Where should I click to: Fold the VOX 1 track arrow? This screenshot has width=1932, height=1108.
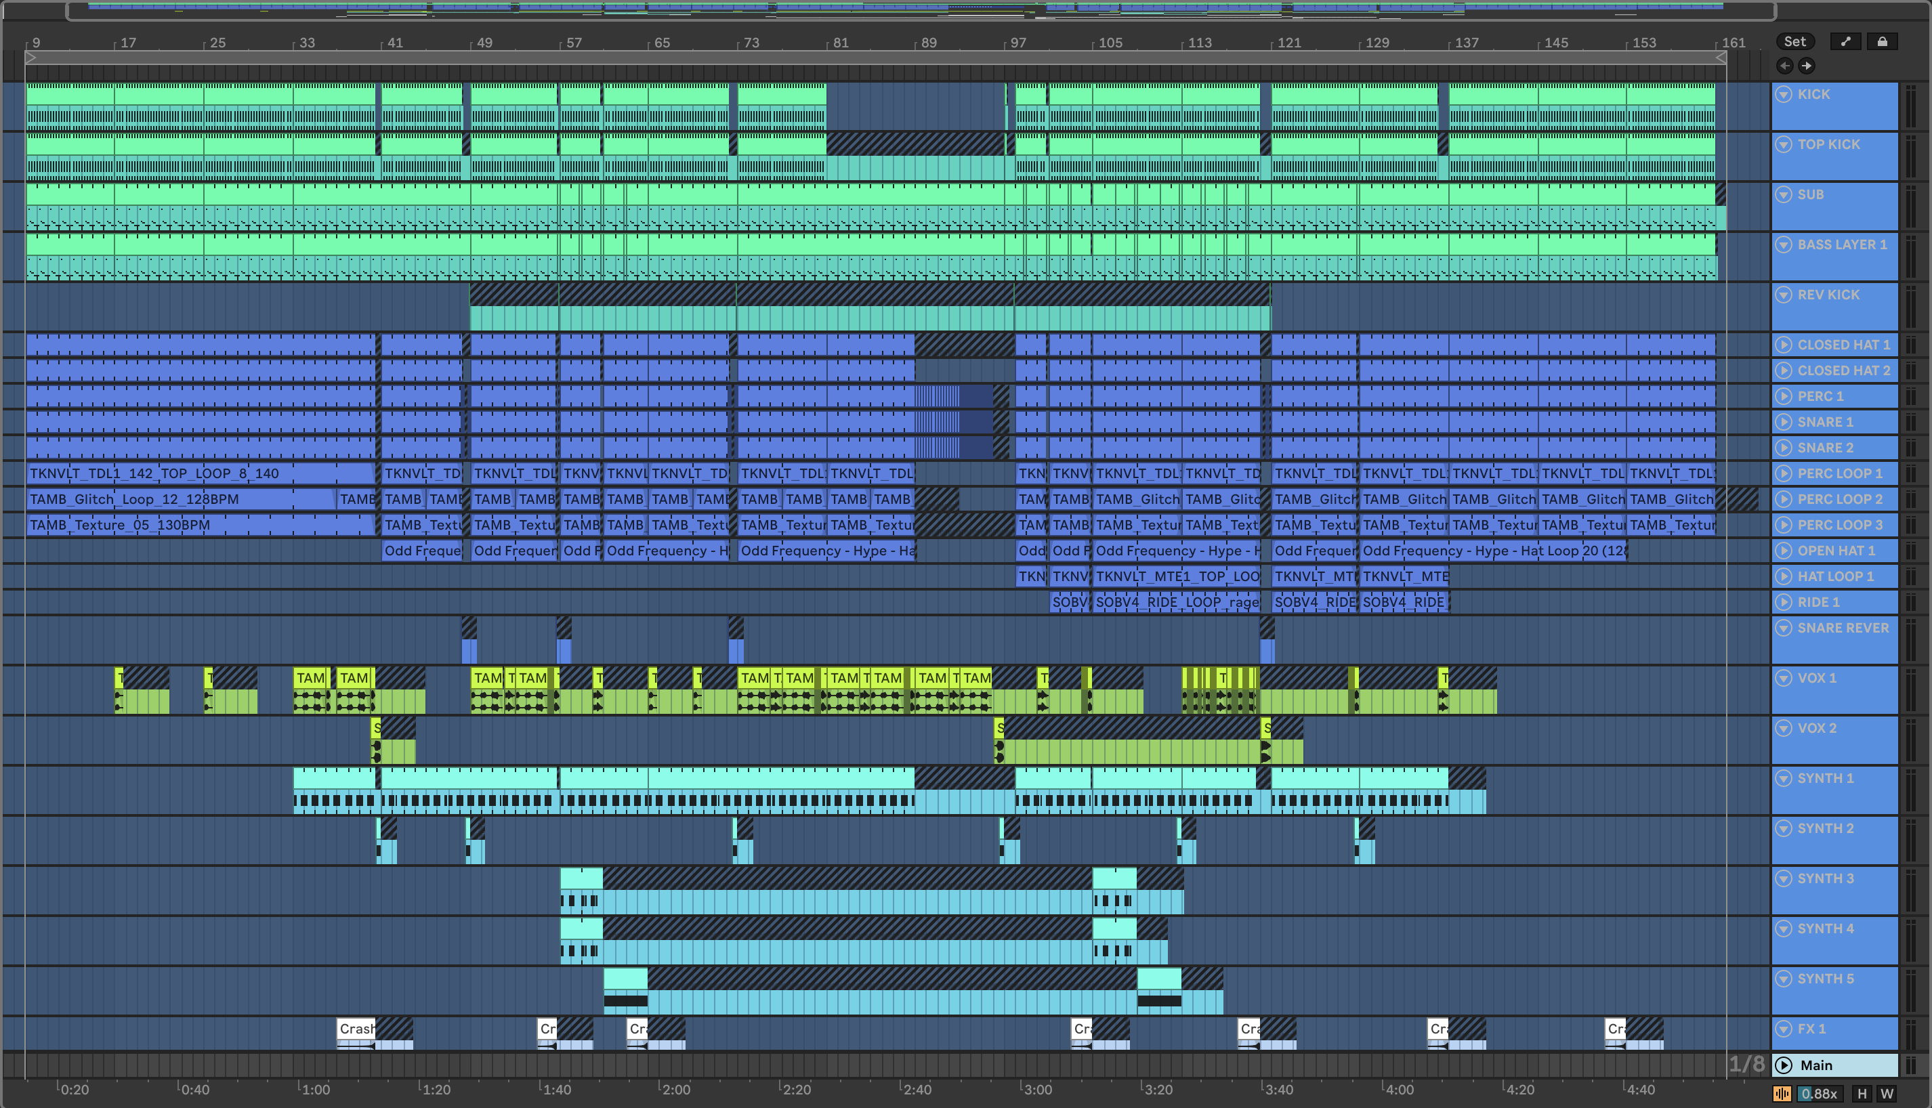click(1784, 678)
